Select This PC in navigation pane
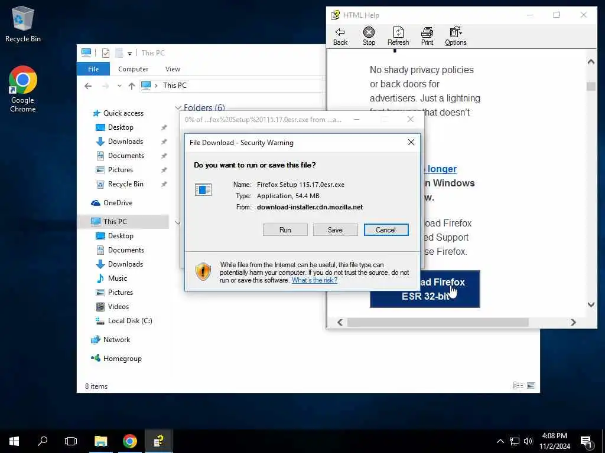605x453 pixels. 115,222
